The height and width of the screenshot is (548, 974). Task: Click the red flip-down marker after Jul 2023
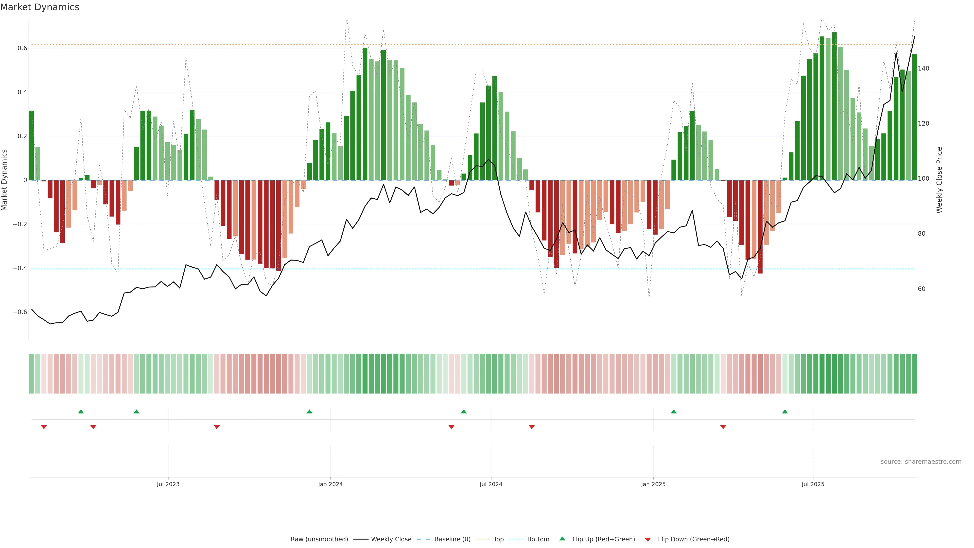point(217,427)
